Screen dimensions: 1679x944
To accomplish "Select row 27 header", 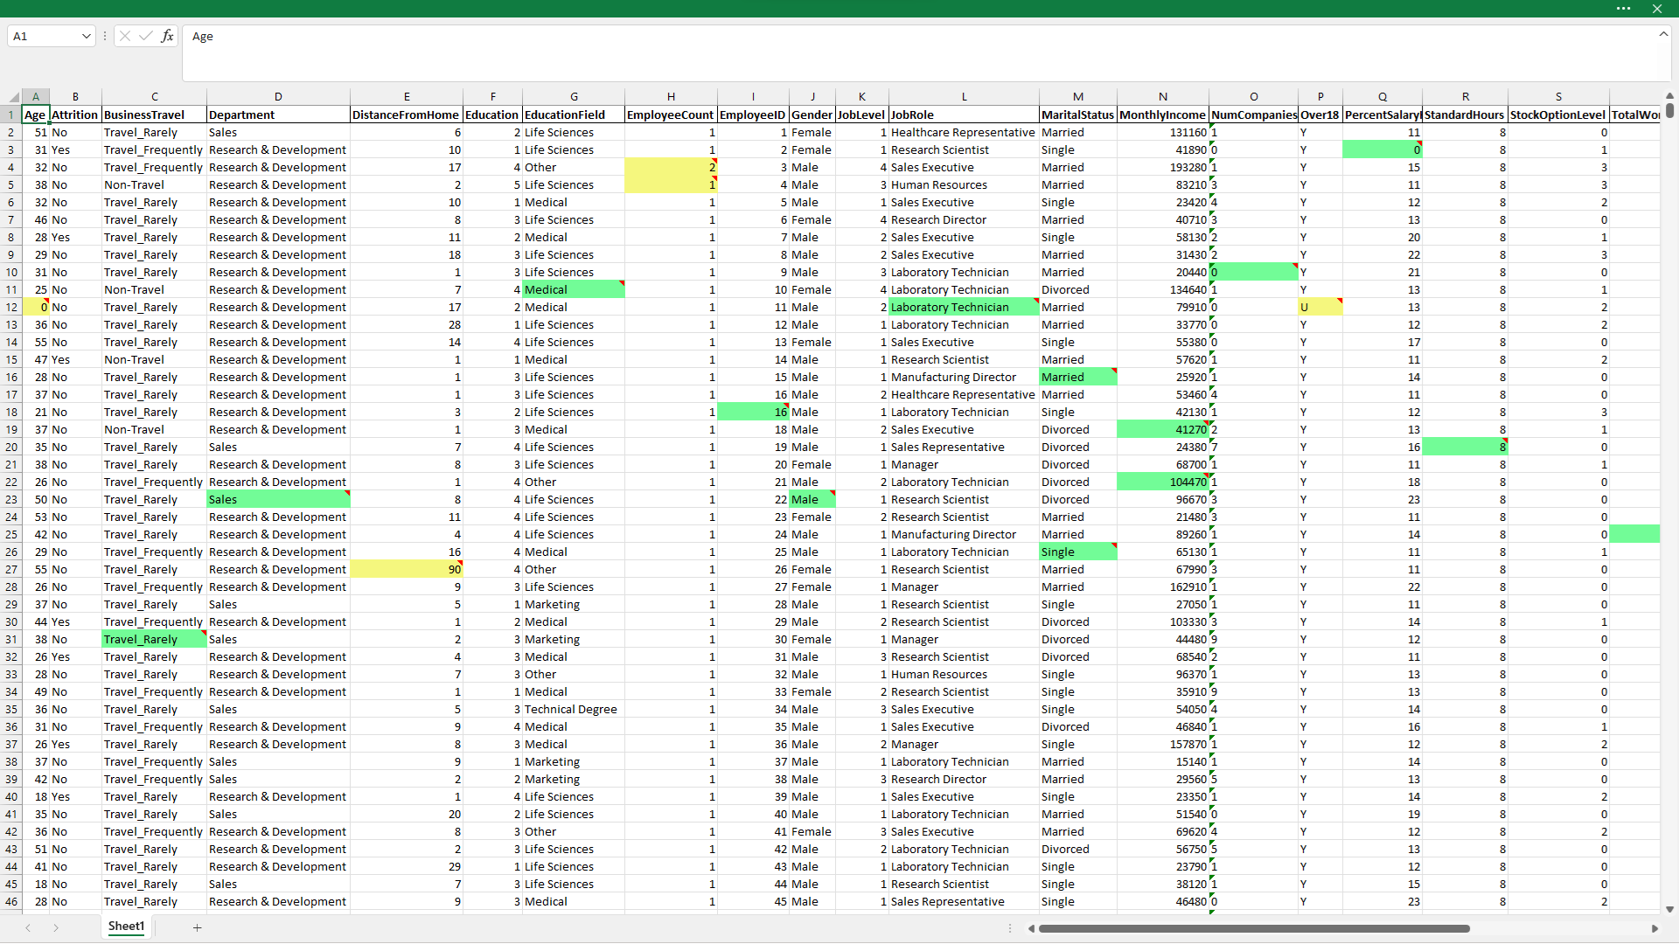I will tap(11, 569).
